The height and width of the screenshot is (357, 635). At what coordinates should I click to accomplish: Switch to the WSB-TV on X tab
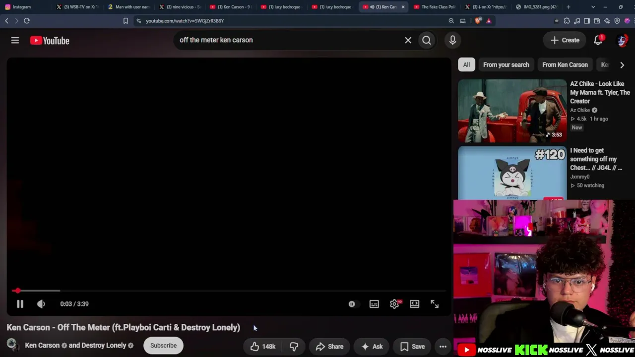click(x=78, y=7)
